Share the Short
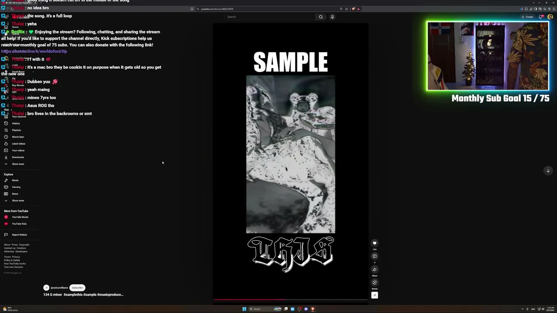Viewport: 557px width, 313px height. pos(375,270)
